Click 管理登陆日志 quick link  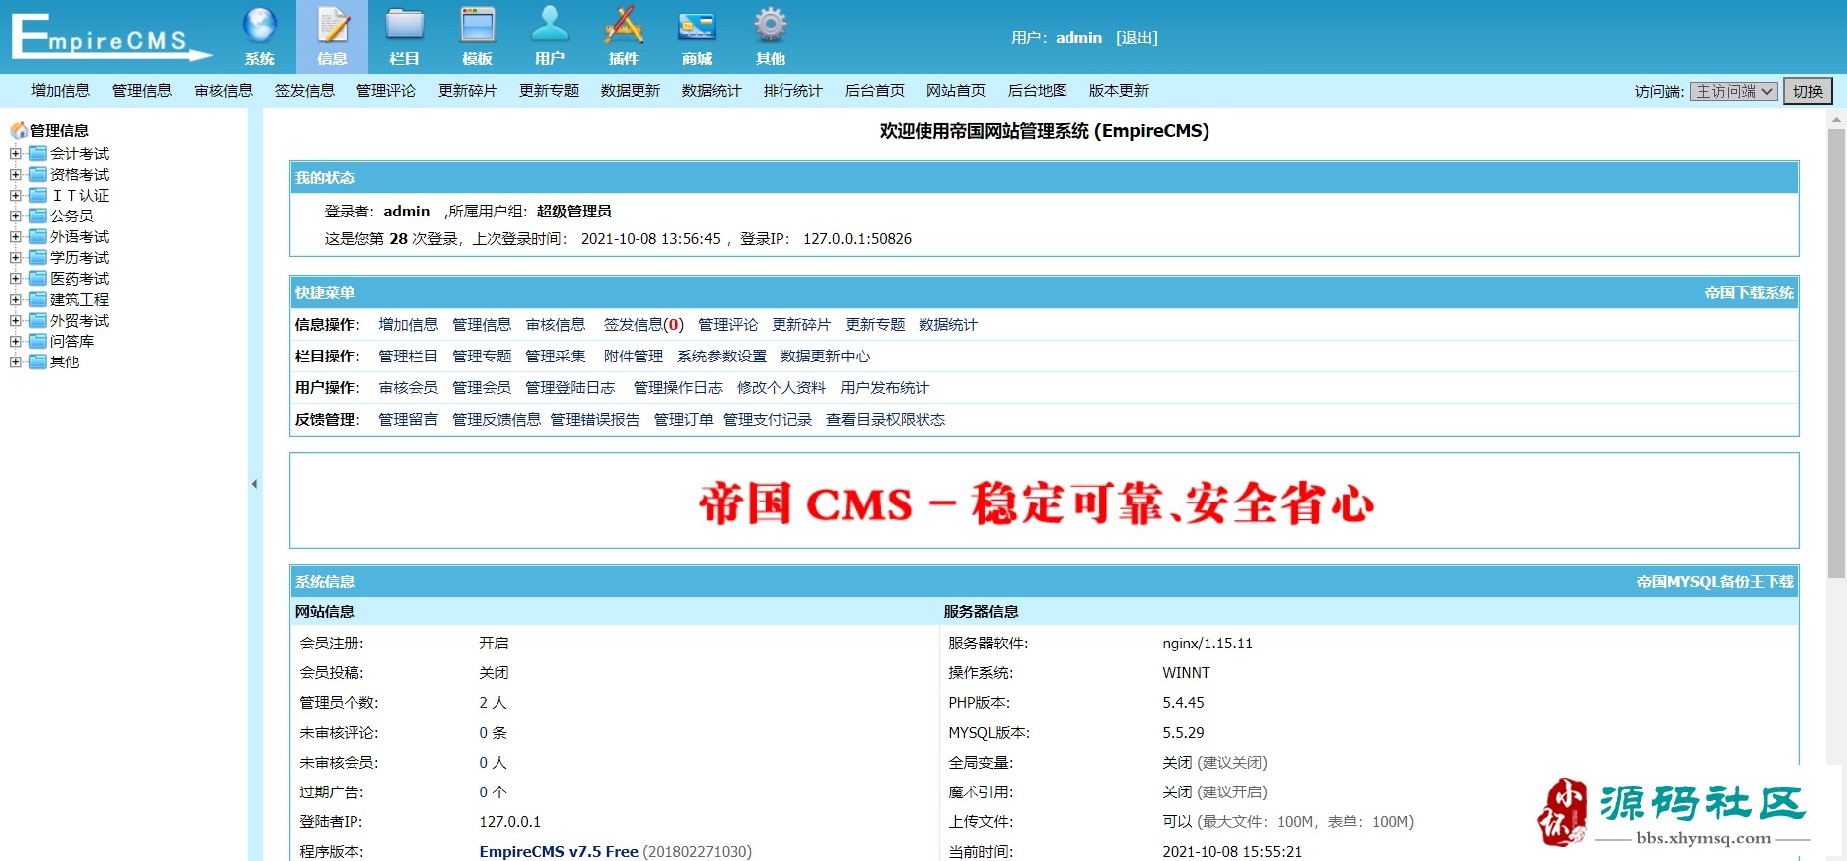click(x=570, y=388)
